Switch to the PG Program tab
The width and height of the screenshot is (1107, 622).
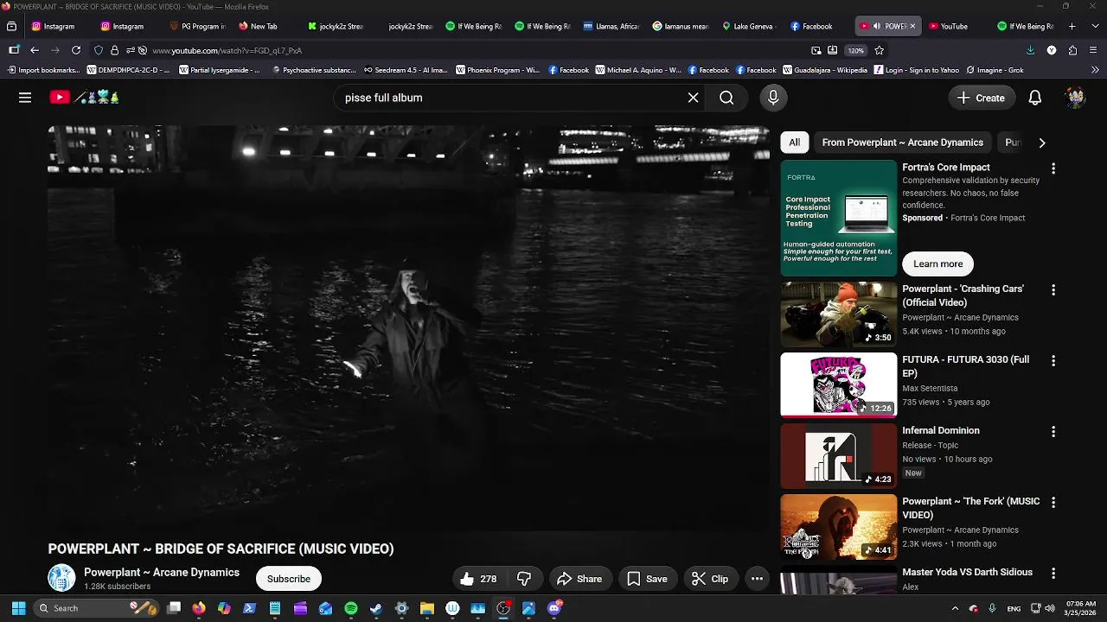pos(197,26)
